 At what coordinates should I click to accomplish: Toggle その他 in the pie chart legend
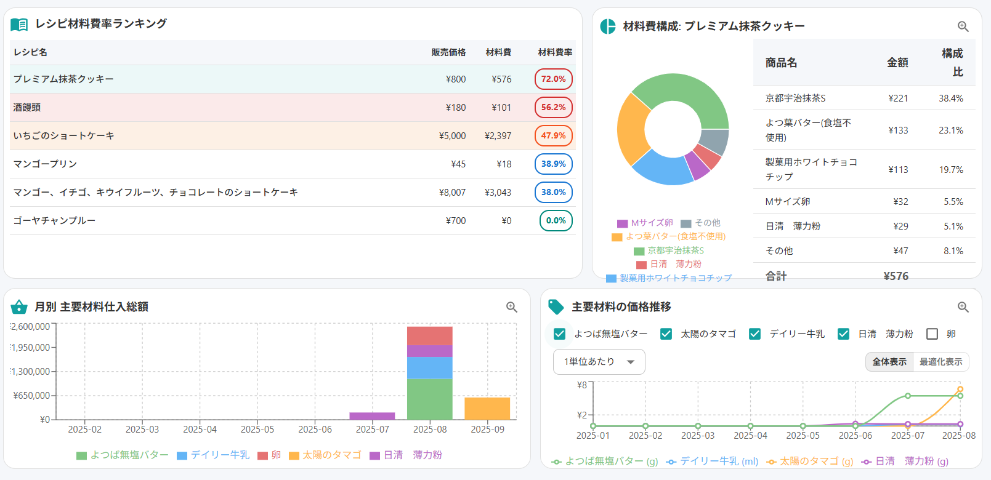pos(700,223)
